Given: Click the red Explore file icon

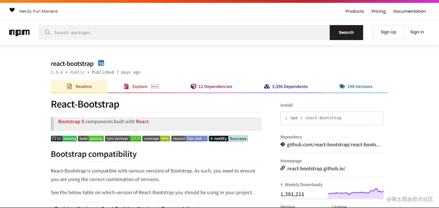Looking at the screenshot, I should (x=126, y=86).
